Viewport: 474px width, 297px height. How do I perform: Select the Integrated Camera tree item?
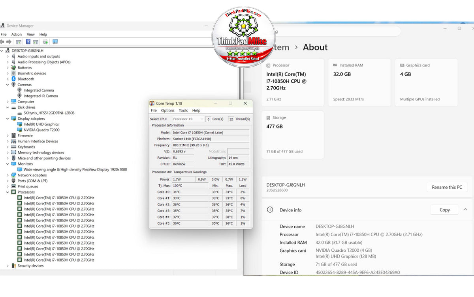[39, 91]
